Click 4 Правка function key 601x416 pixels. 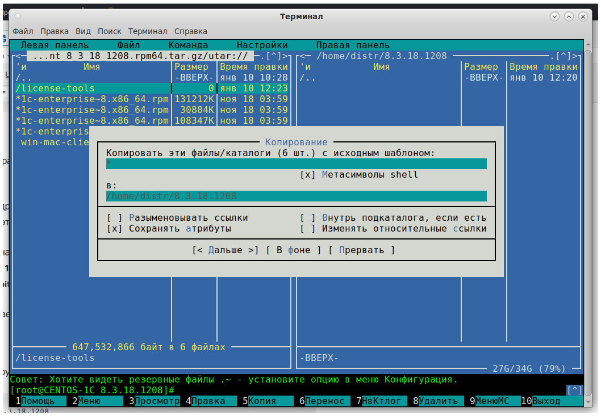click(211, 401)
